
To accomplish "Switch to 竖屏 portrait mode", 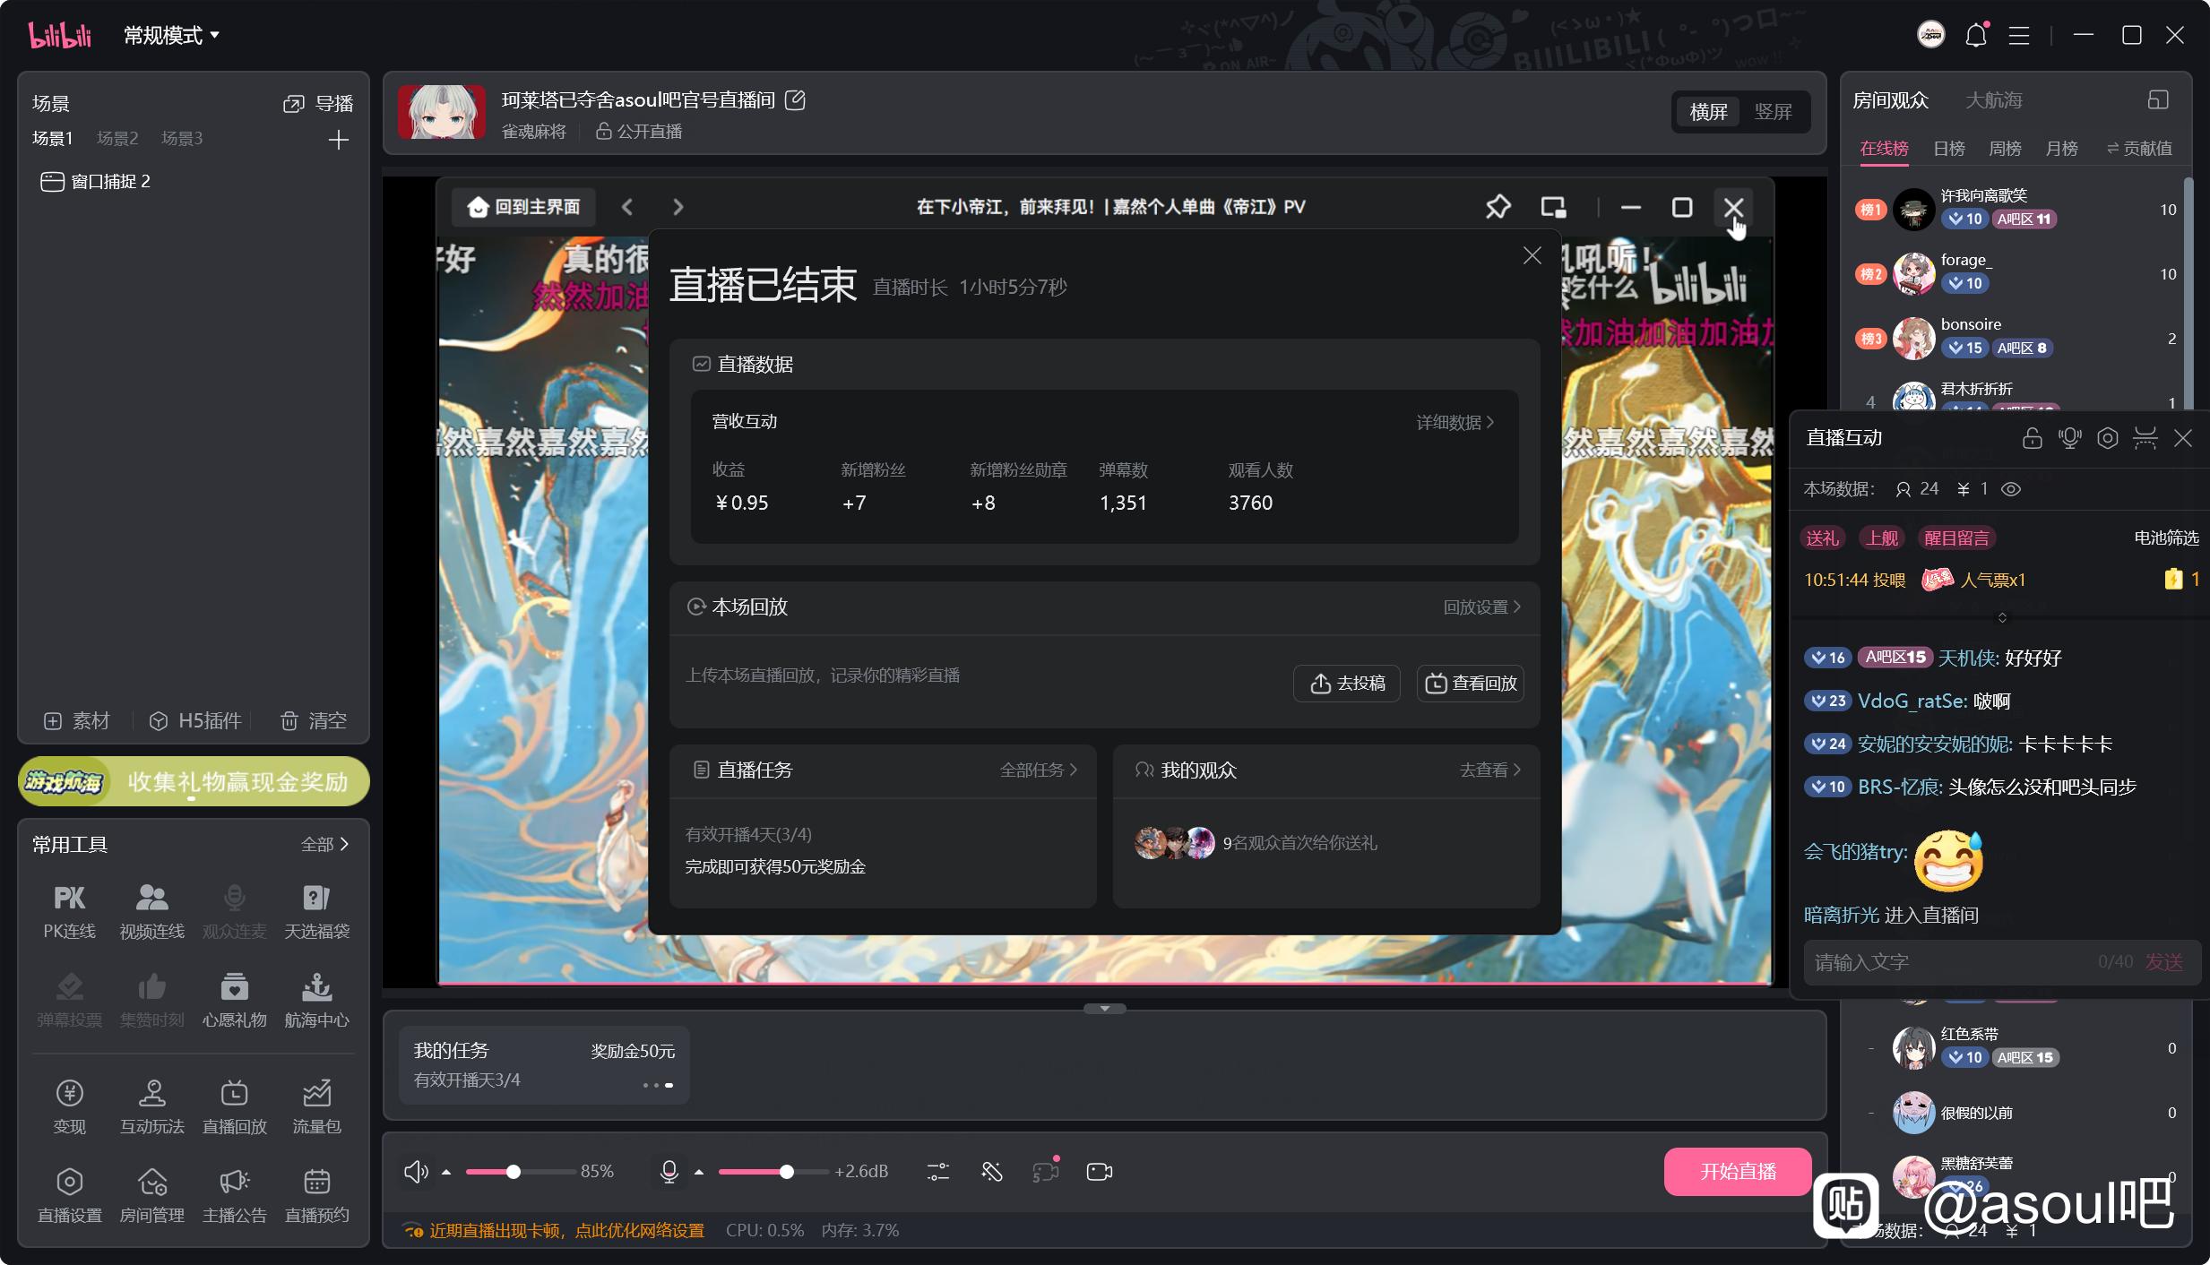I will click(x=1773, y=112).
